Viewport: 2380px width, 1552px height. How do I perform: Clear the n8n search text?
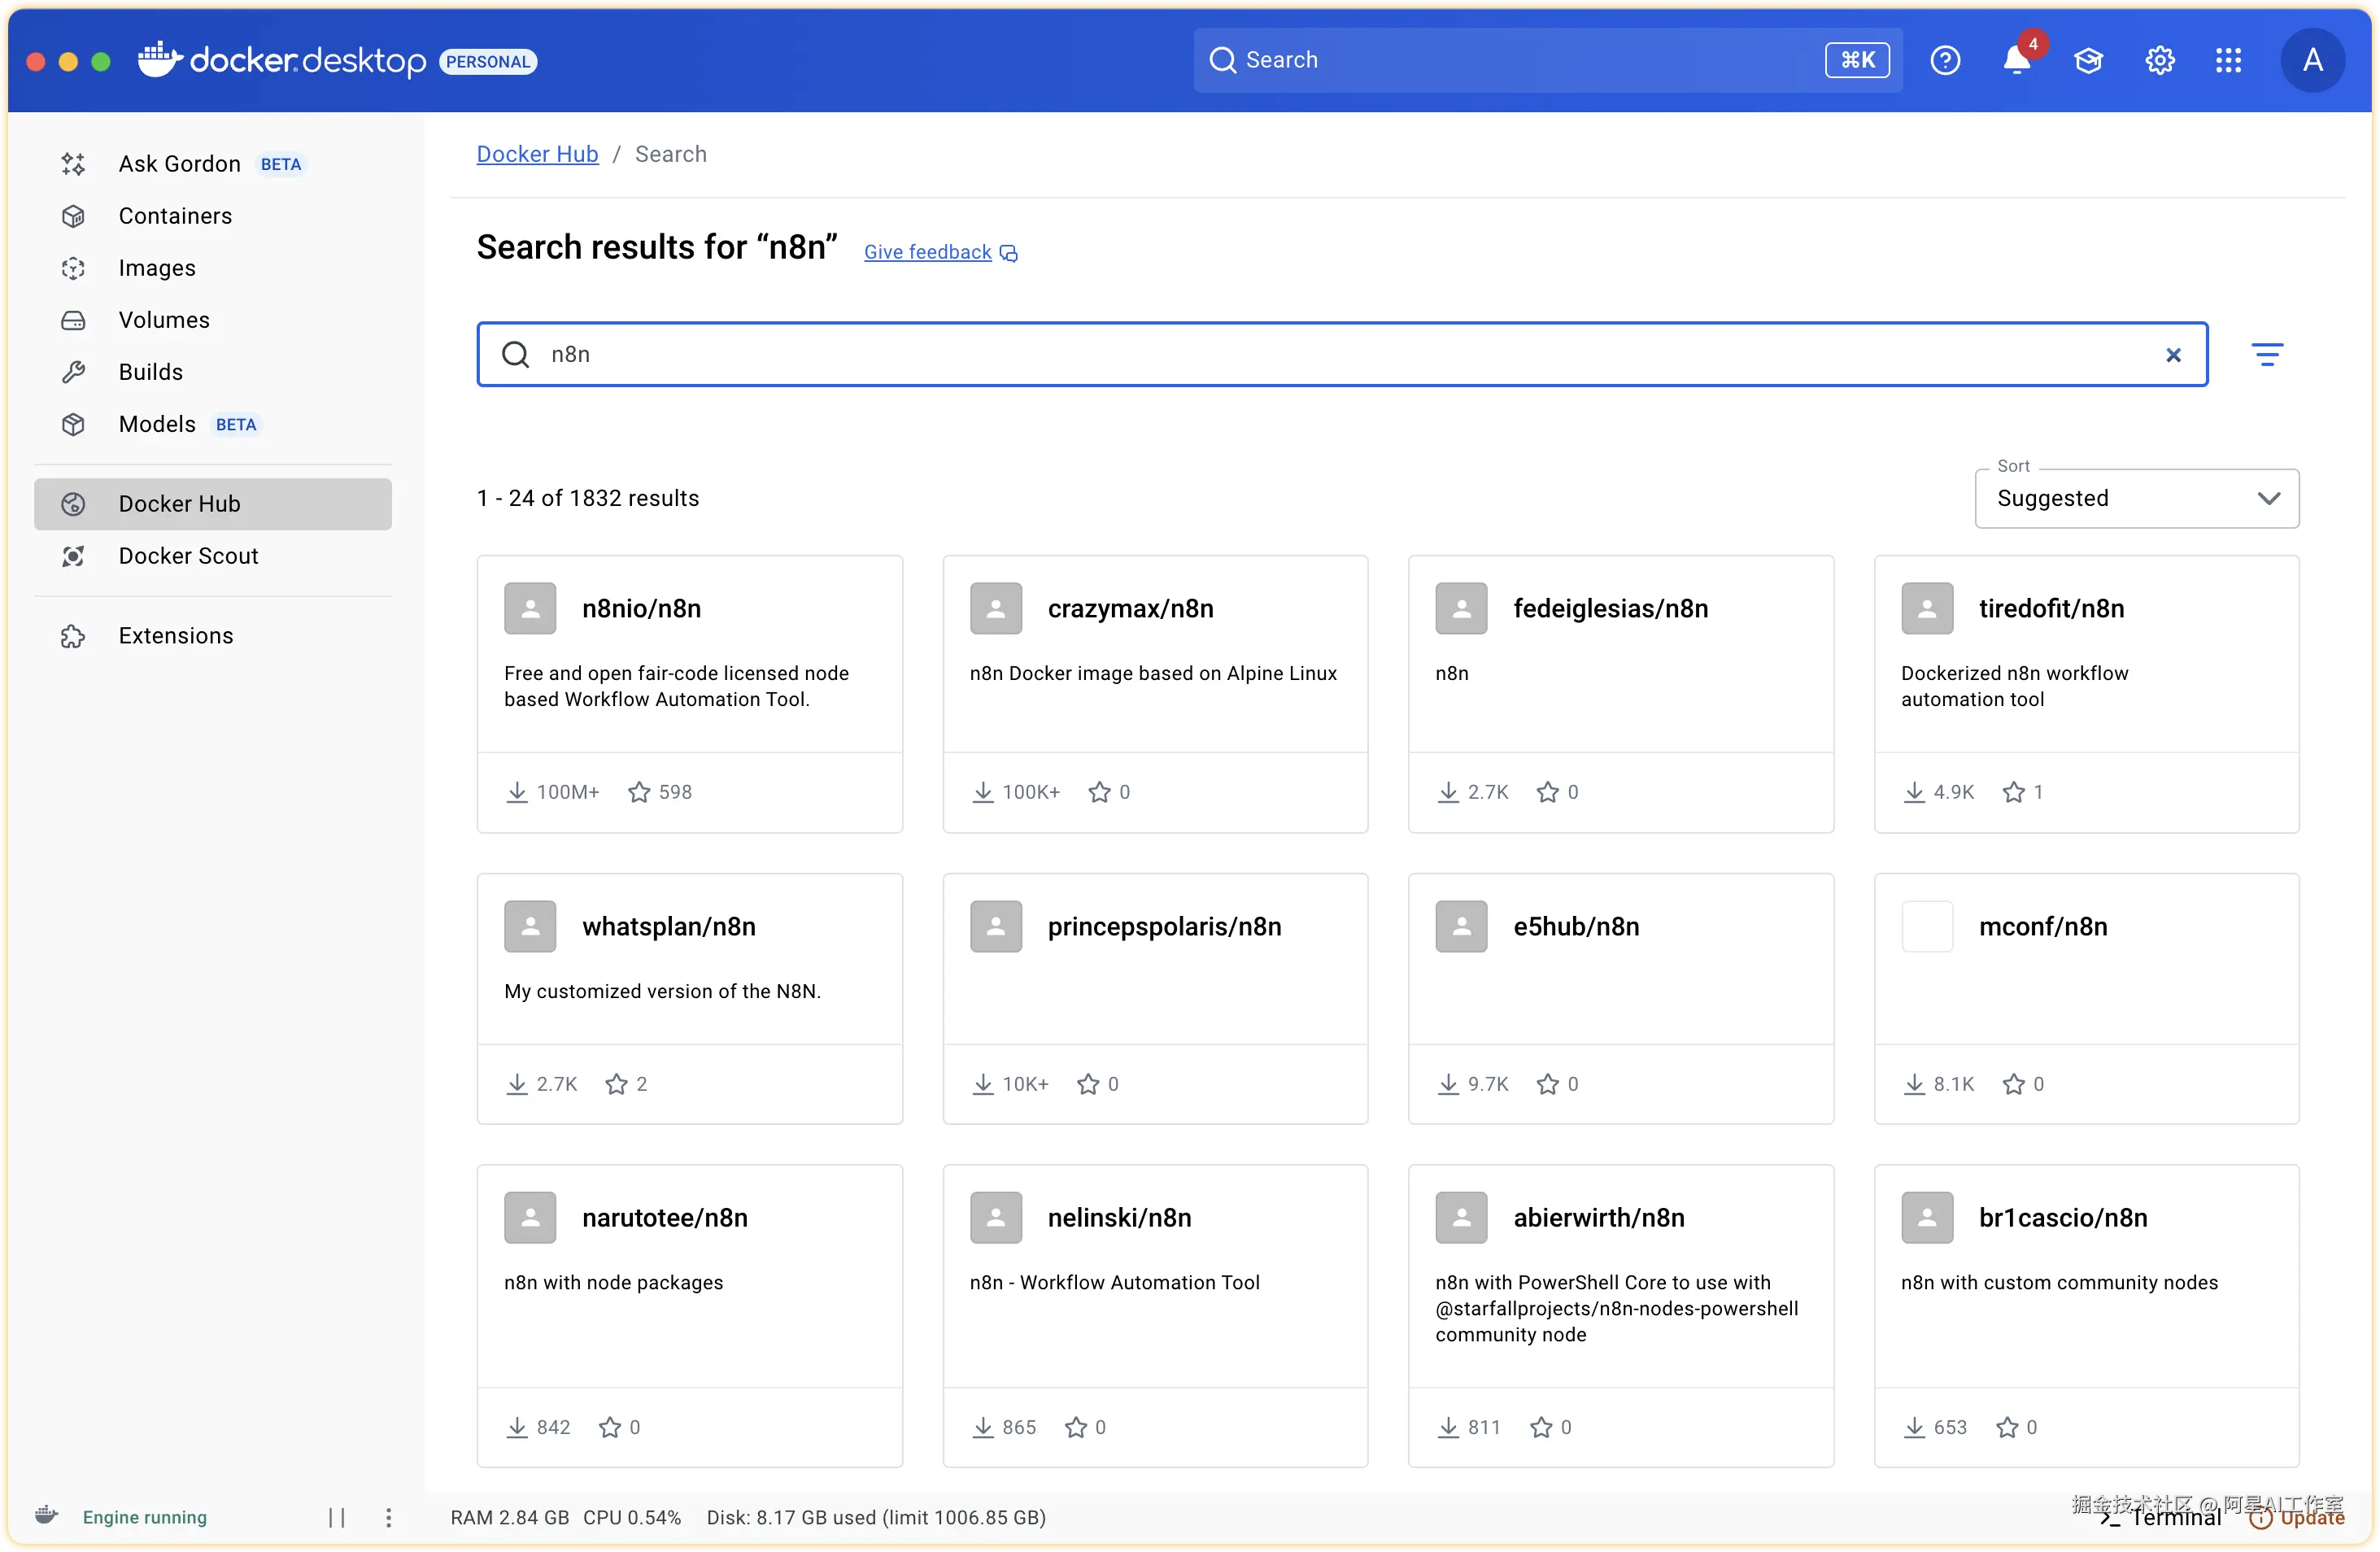click(x=2173, y=355)
